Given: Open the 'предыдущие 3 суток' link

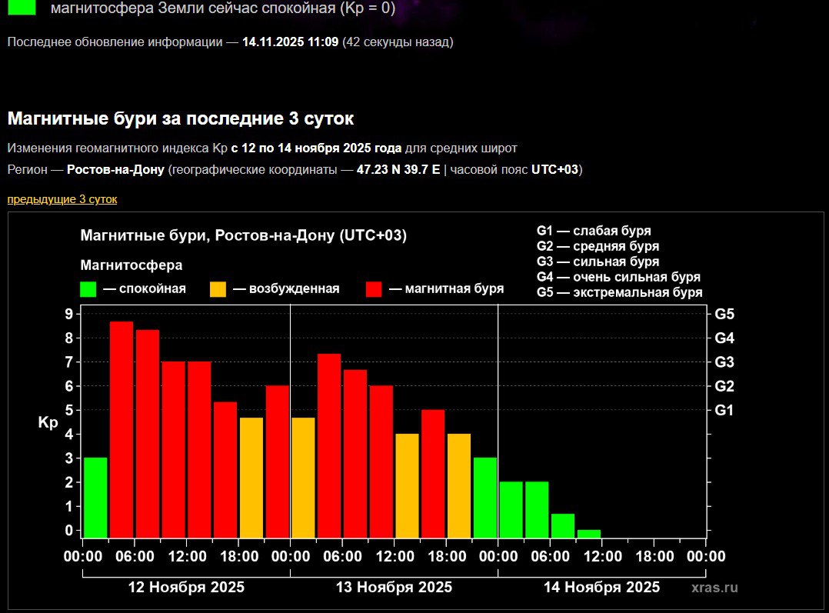Looking at the screenshot, I should coord(62,199).
